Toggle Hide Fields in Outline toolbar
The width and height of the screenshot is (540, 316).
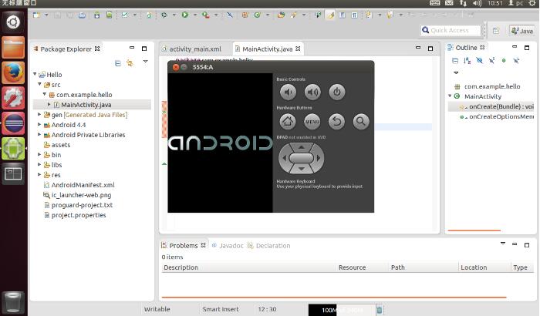479,61
